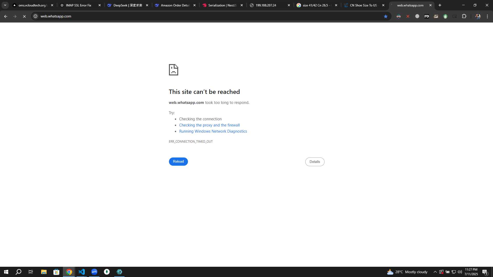Show hidden system tray icons
The image size is (493, 277).
point(435,272)
